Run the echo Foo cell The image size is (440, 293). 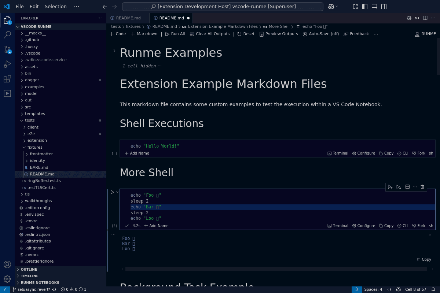pos(112,192)
